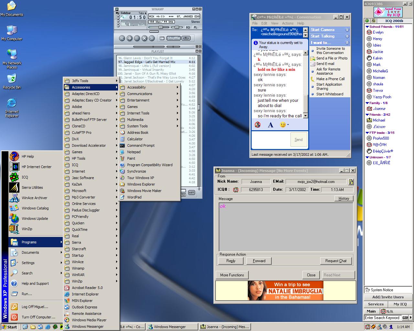Choose Start Whiteboard
The image size is (414, 331).
point(330,94)
